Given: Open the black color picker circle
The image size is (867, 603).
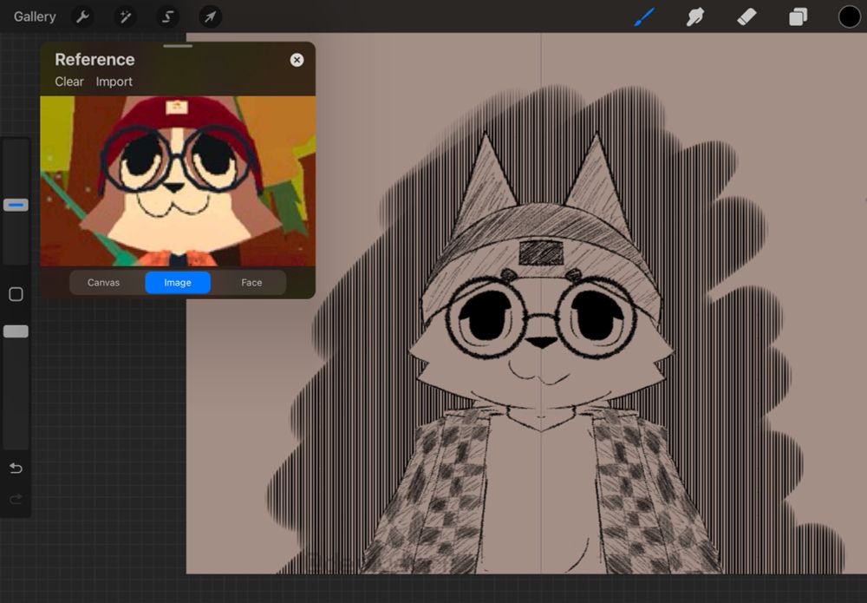Looking at the screenshot, I should pos(849,16).
